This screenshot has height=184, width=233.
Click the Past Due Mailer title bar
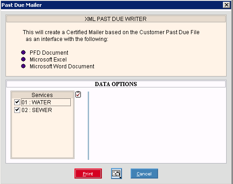(x=112, y=5)
